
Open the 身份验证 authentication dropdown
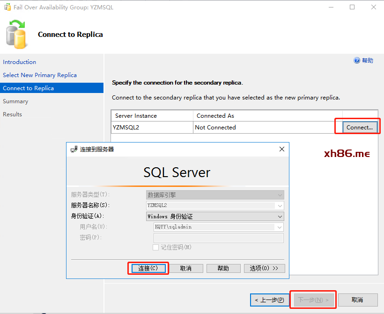click(280, 216)
